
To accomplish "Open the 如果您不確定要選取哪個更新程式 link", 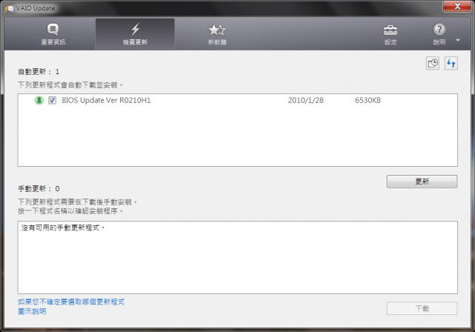I will (71, 302).
